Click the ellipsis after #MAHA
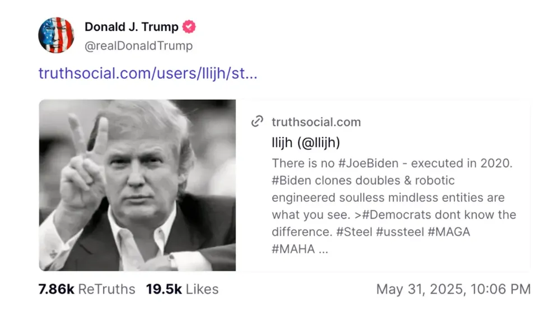This screenshot has height=316, width=560. [323, 249]
